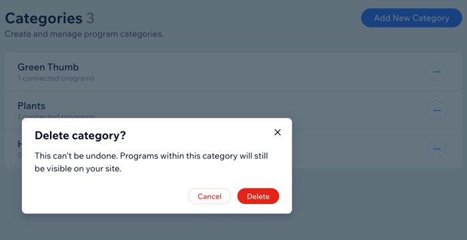467x240 pixels.
Task: Select the Green Thumb category name
Action: coord(48,67)
